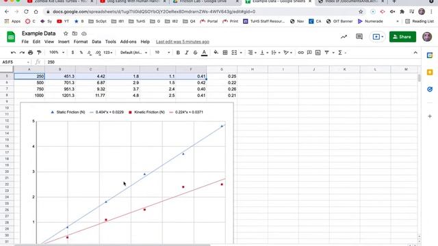Open the Format menu

click(x=81, y=42)
